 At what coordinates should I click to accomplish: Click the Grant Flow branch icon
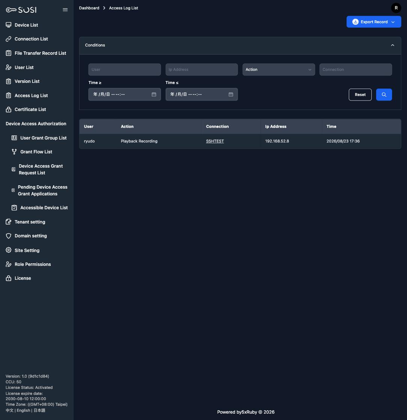coord(14,151)
